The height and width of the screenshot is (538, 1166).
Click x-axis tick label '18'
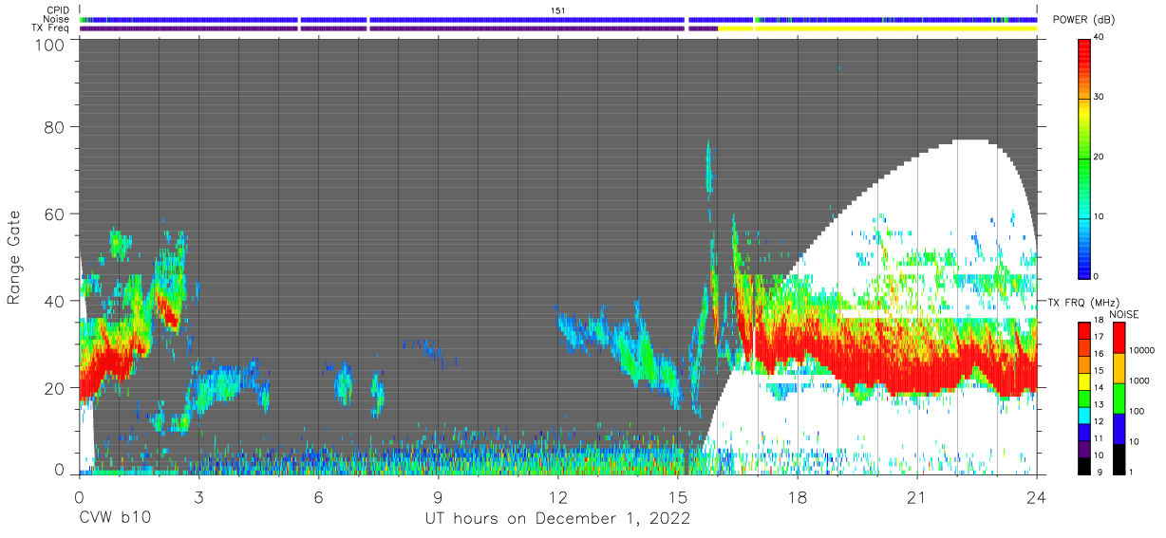797,496
